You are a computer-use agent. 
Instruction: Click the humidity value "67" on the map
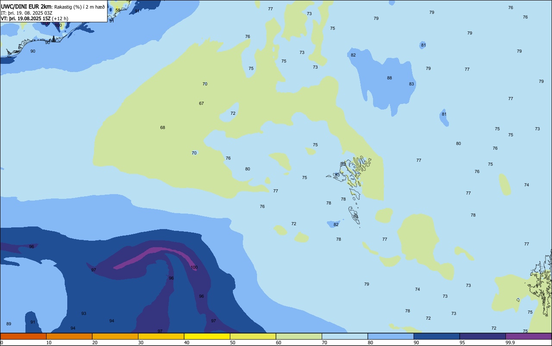(x=201, y=104)
